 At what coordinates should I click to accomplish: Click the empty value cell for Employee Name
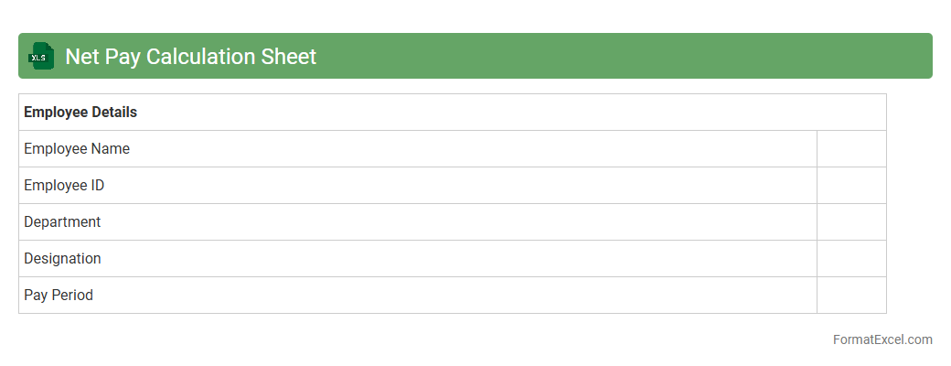tap(851, 149)
